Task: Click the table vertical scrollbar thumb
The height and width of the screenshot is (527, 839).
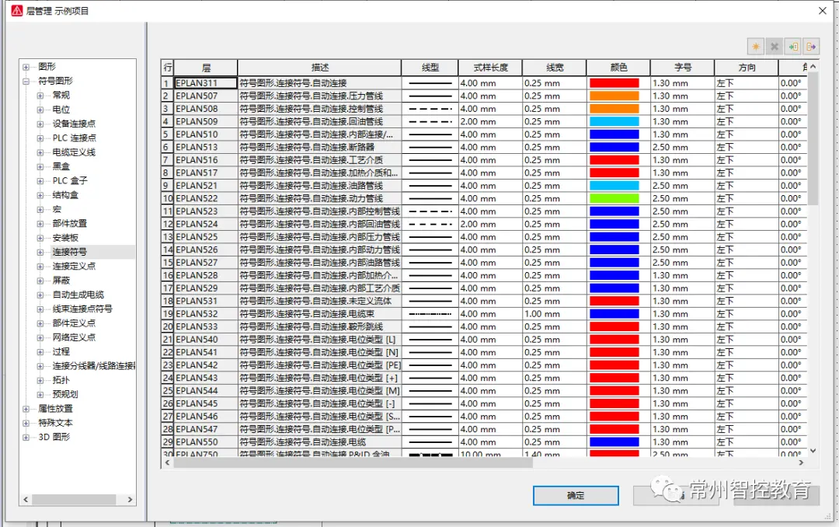Action: [813, 138]
